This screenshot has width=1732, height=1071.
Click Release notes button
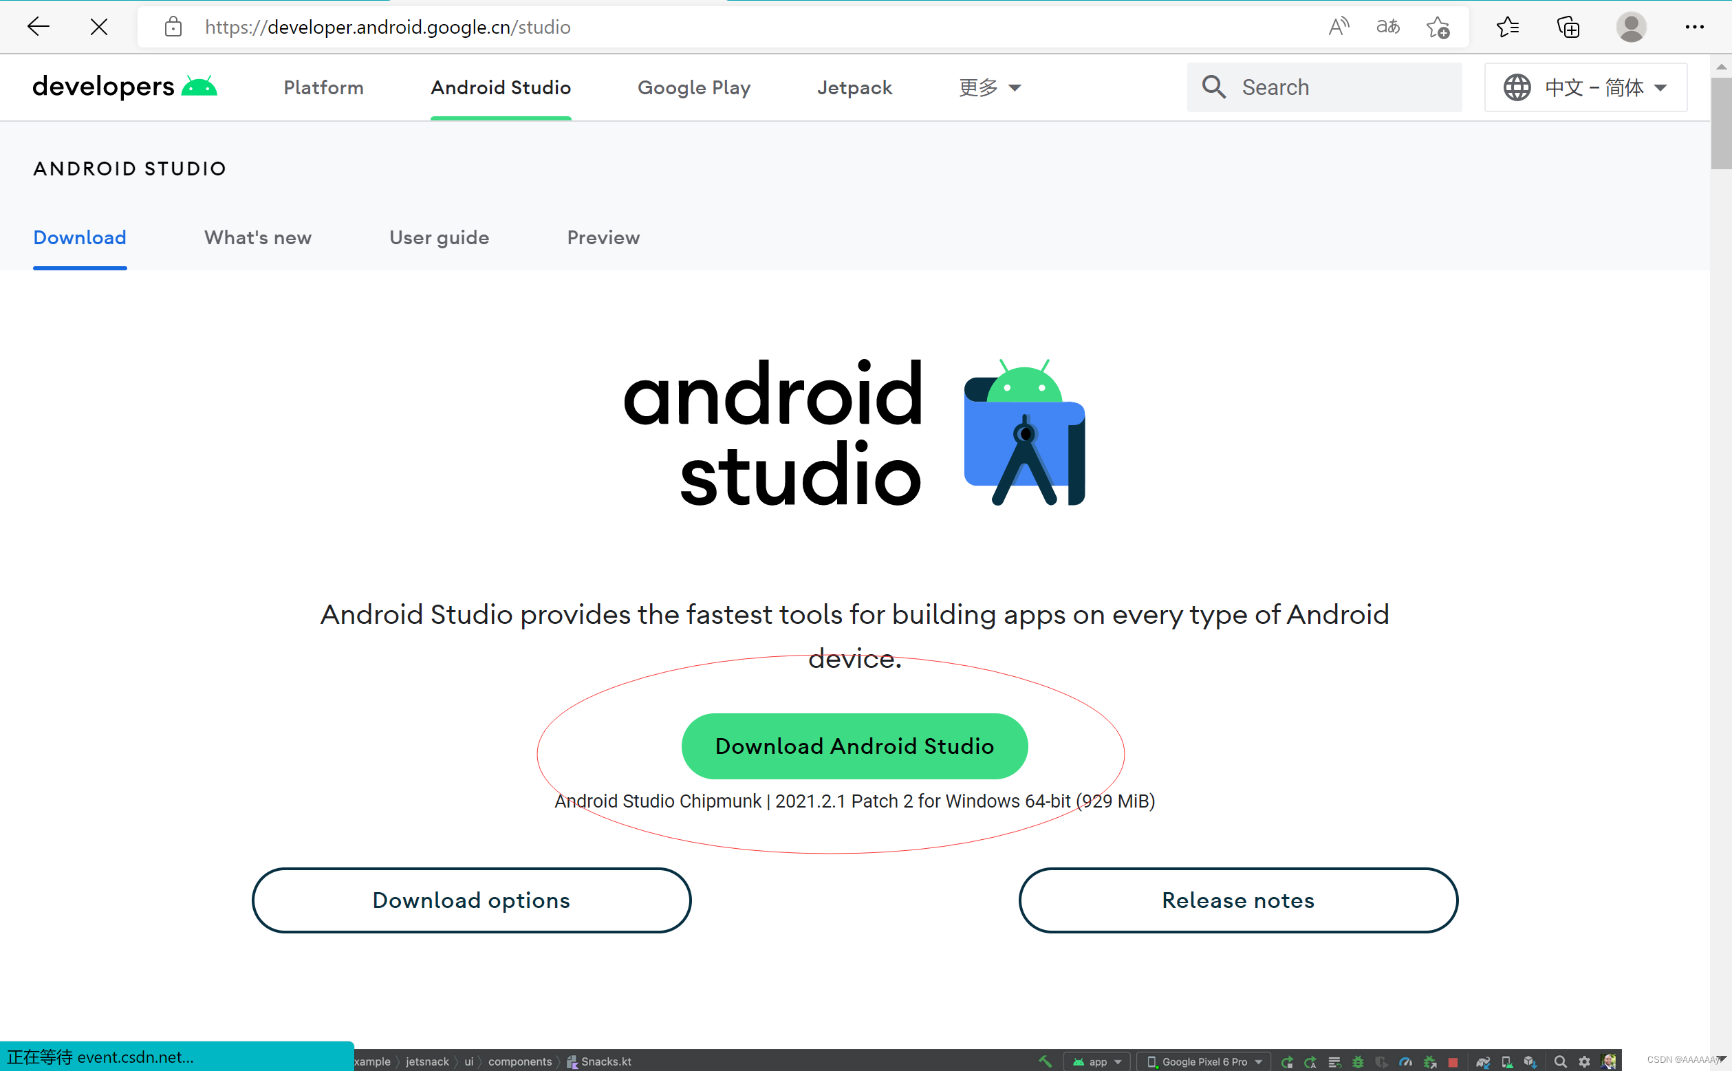pos(1238,900)
